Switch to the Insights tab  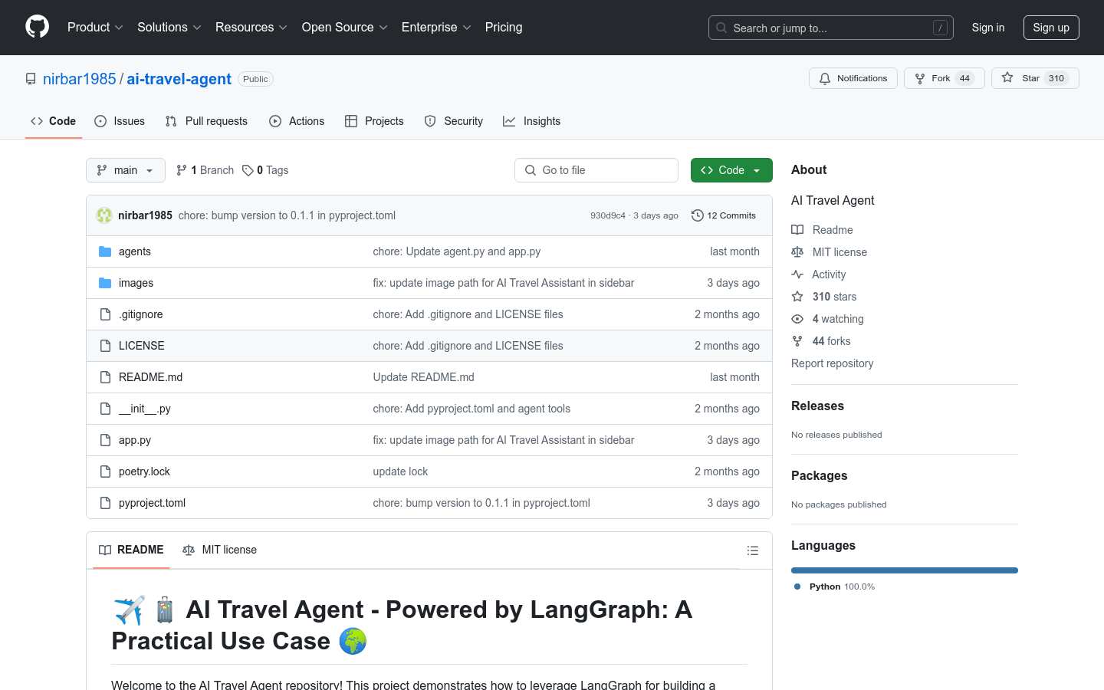532,121
